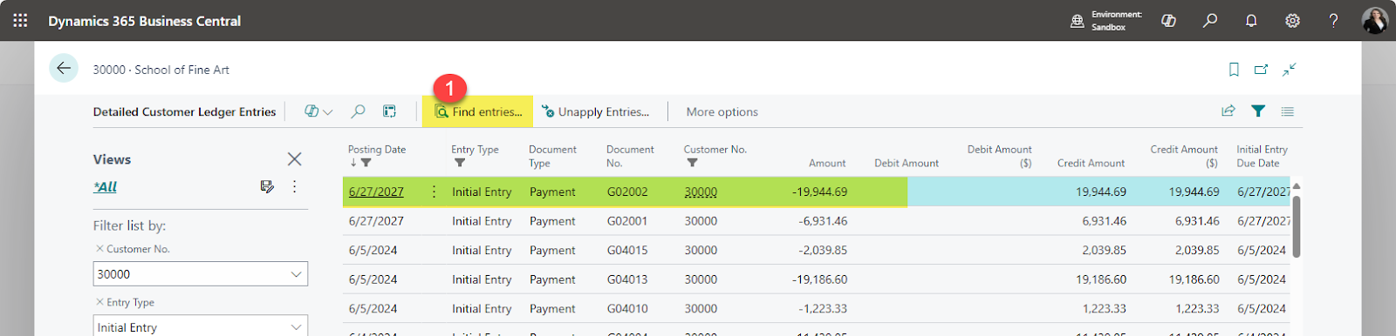Click the Share icon
Image resolution: width=1396 pixels, height=336 pixels.
[x=1228, y=111]
